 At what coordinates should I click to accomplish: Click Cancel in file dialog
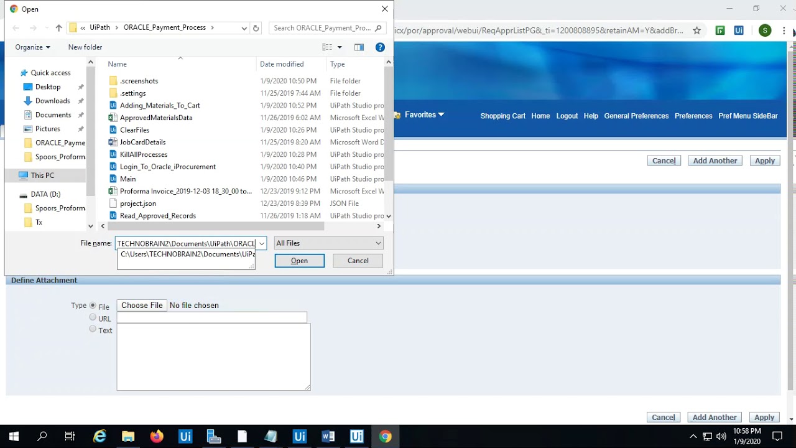coord(358,261)
